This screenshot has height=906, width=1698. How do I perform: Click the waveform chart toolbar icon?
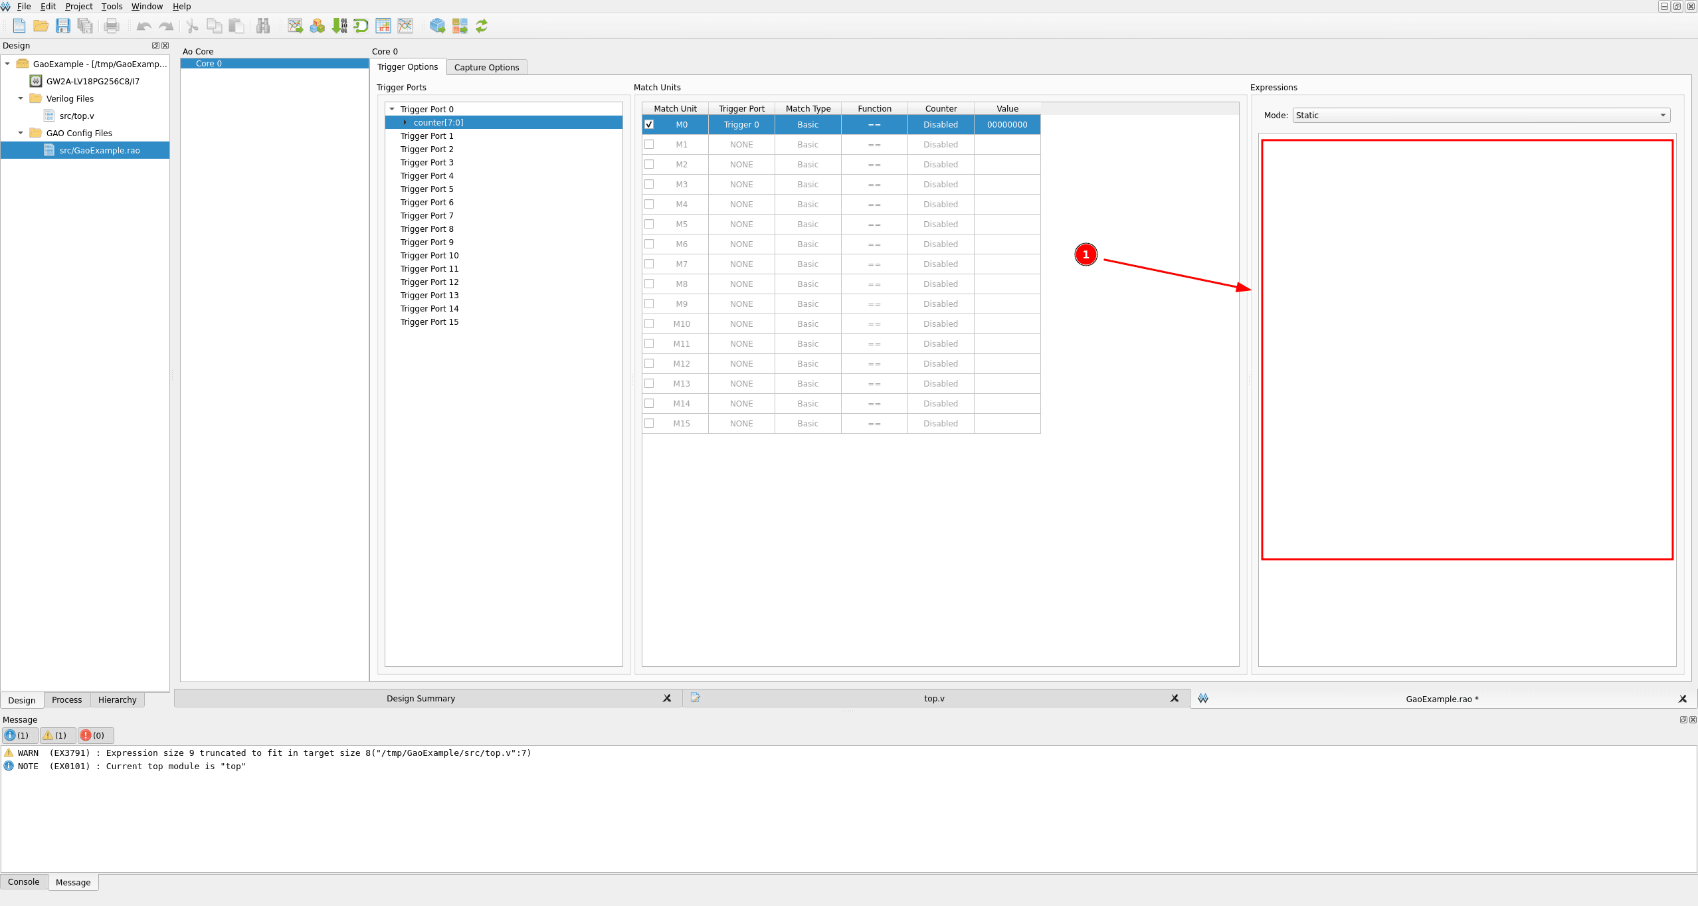[405, 26]
